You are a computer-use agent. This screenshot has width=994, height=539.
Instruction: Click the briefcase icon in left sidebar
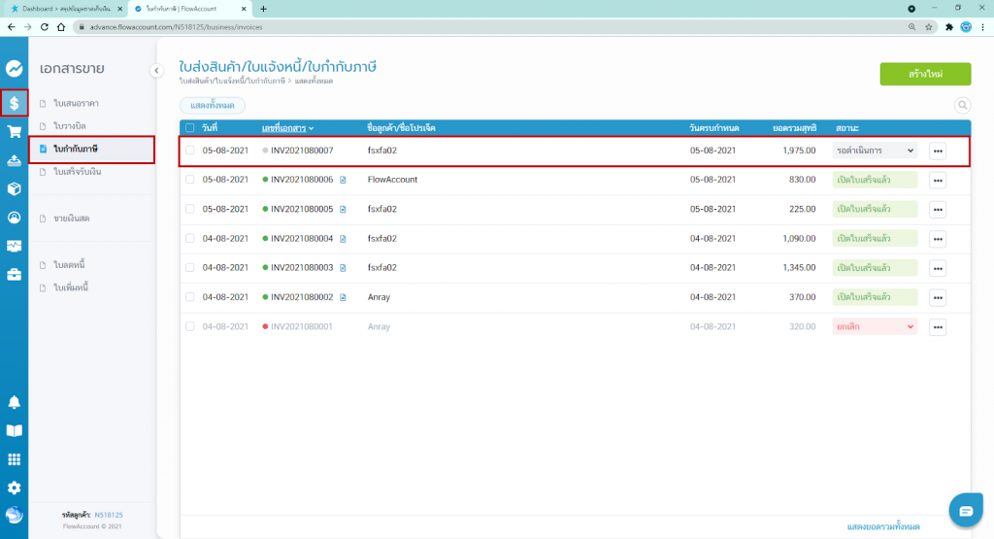point(14,275)
